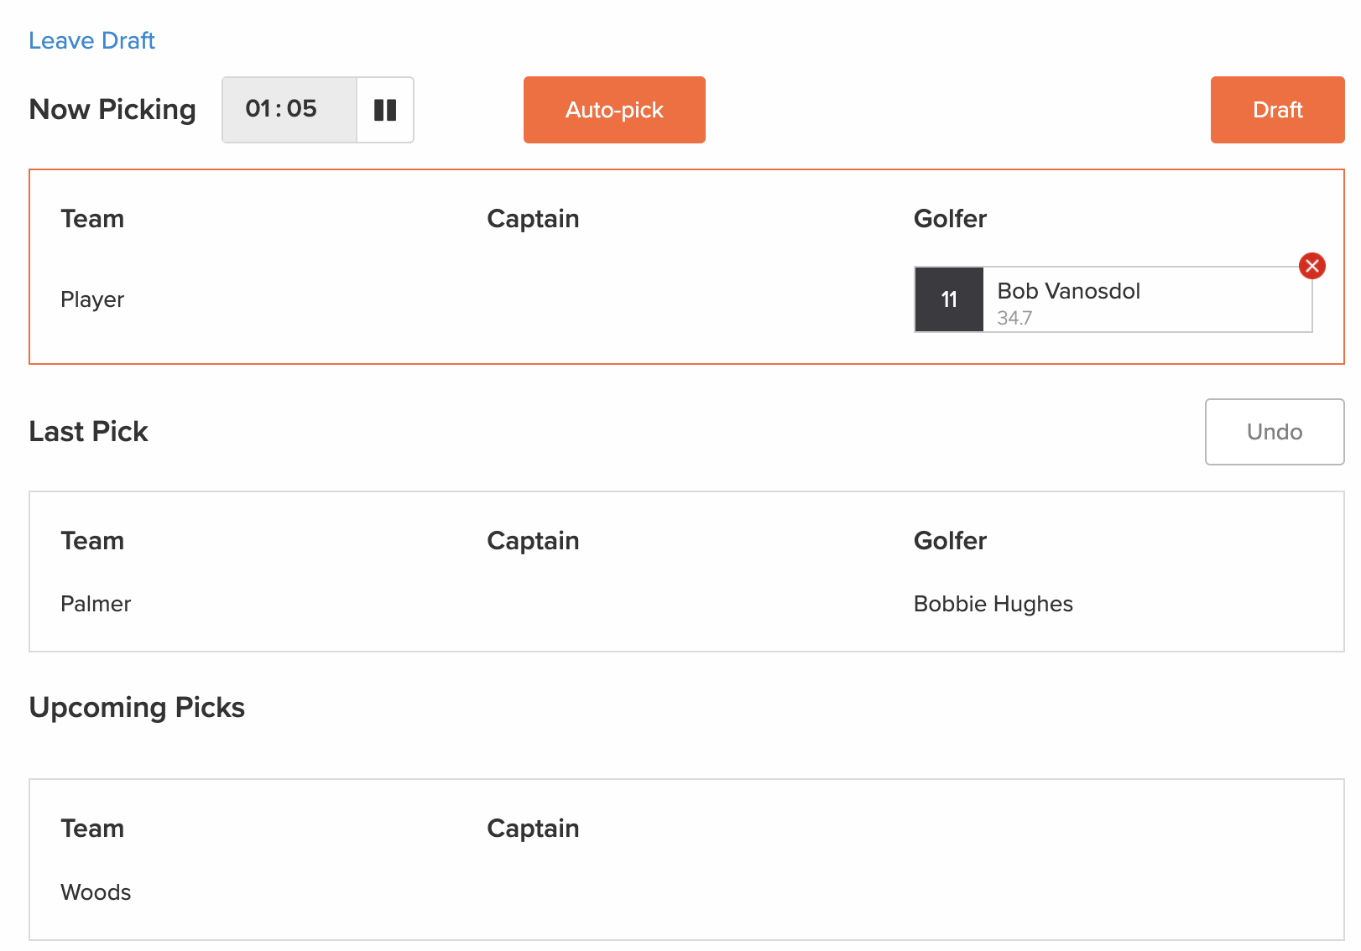This screenshot has height=951, width=1361.
Task: Click the Captain header in Now Picking
Action: coord(533,219)
